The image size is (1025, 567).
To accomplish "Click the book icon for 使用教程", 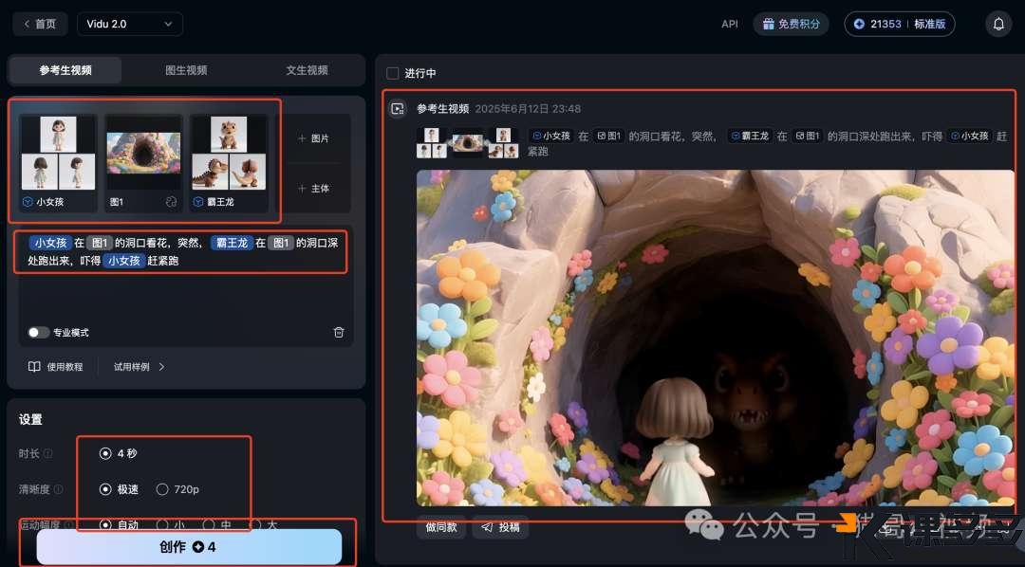I will 34,367.
